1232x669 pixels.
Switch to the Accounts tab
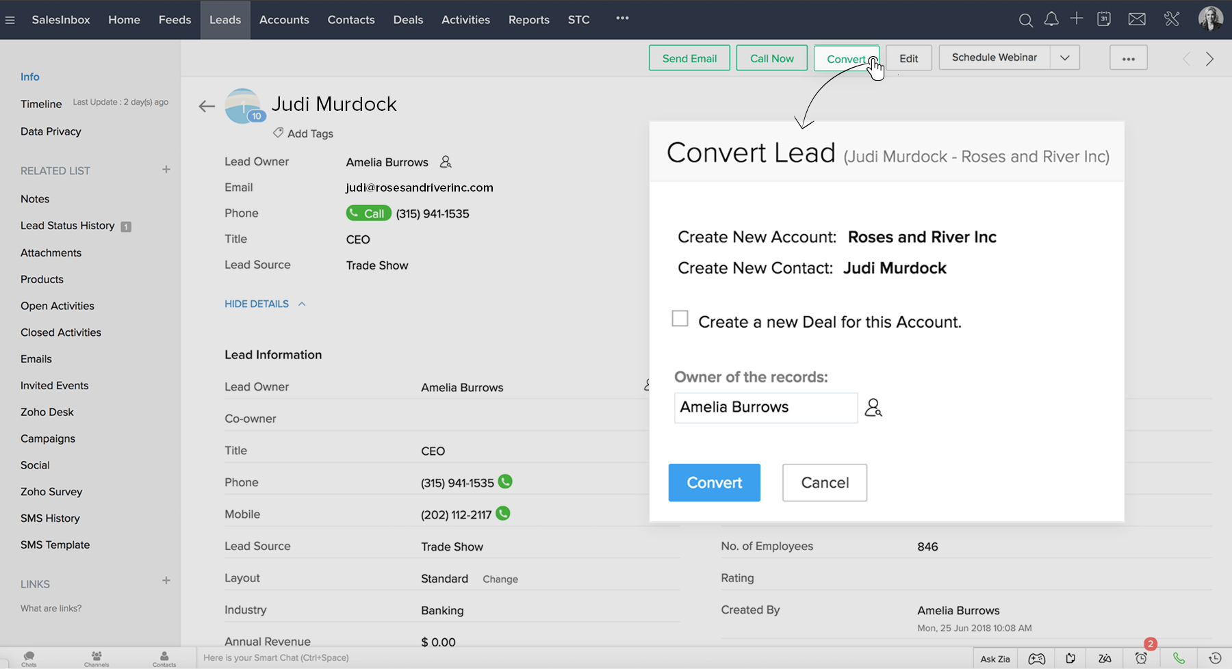[284, 20]
